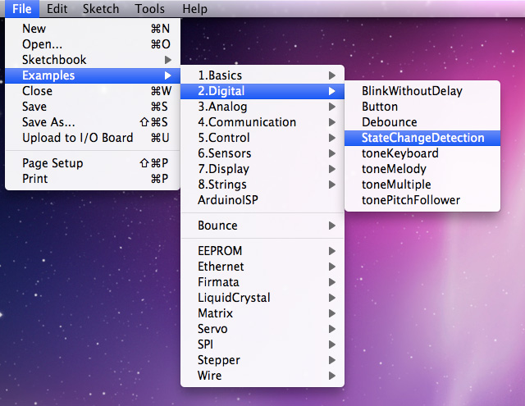Open the Tools menu in menu bar
525x406 pixels.
[x=149, y=9]
